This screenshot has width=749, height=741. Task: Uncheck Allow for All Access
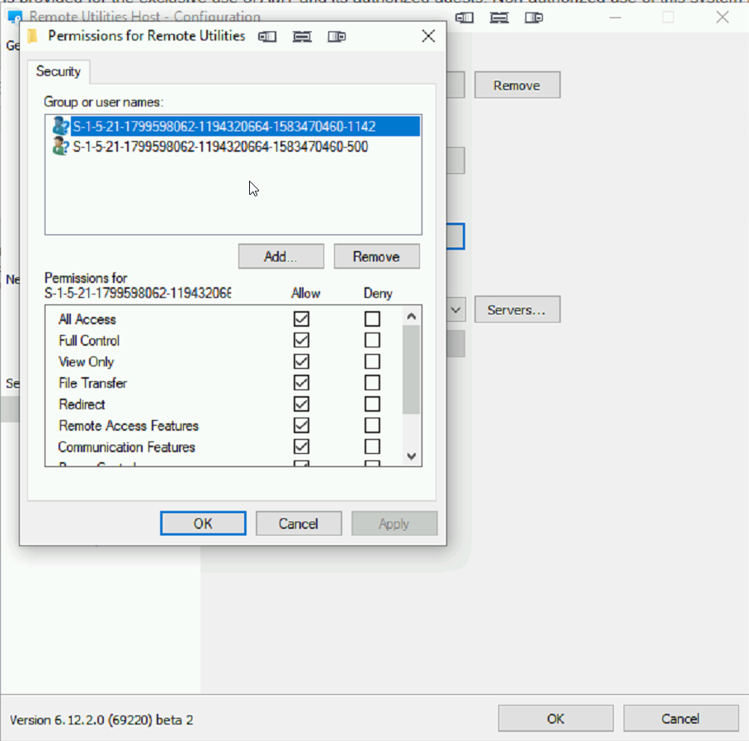[x=301, y=319]
